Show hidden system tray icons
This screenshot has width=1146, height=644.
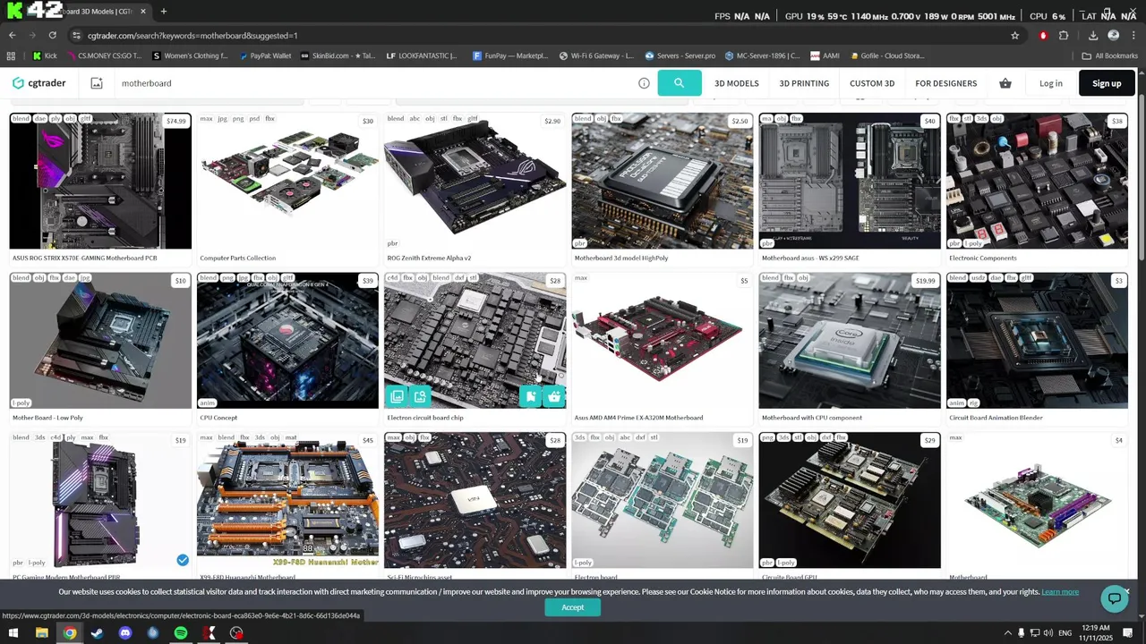click(x=1007, y=633)
